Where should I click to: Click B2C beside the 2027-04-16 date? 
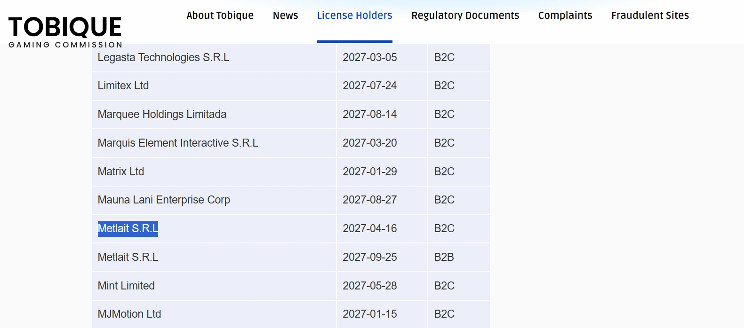pyautogui.click(x=444, y=228)
